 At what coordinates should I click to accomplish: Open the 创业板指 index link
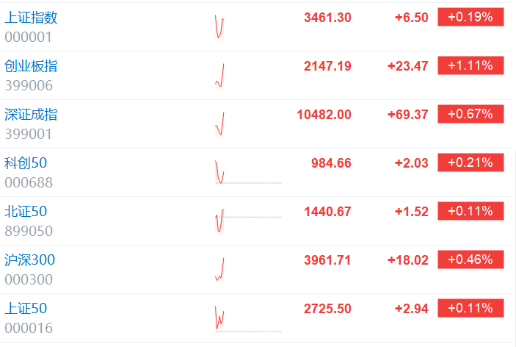coord(31,66)
